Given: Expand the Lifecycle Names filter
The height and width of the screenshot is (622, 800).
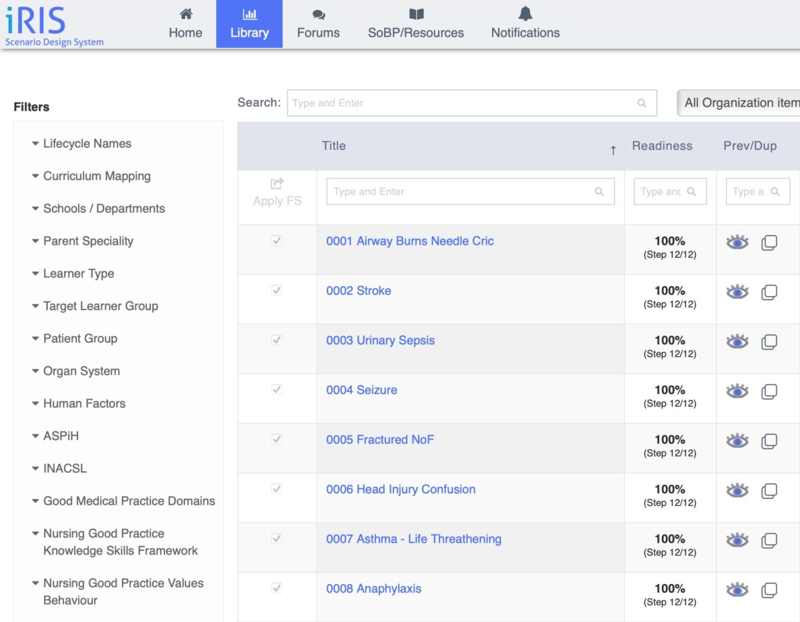Looking at the screenshot, I should coord(87,143).
